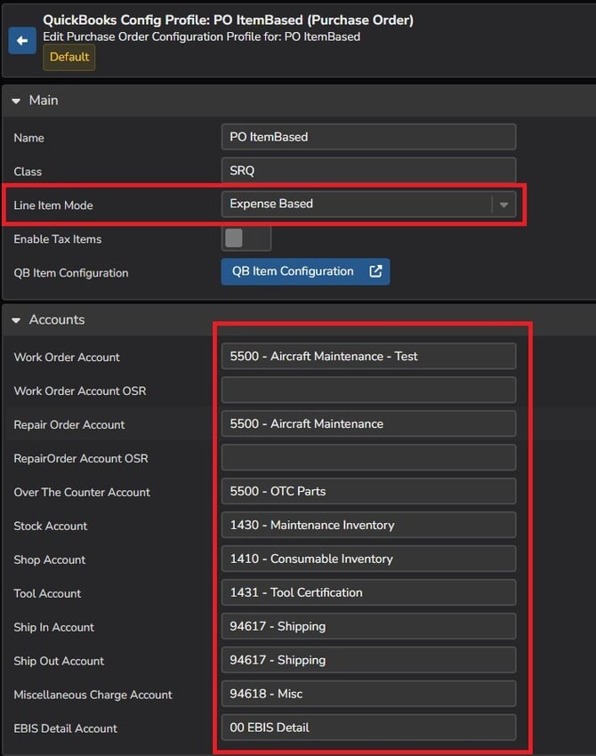Open the QB Item Configuration button

click(x=305, y=271)
